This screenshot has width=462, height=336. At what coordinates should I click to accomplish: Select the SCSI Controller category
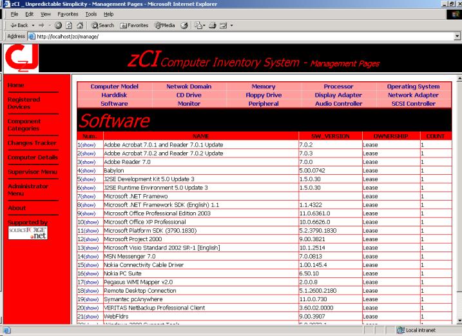pos(414,104)
